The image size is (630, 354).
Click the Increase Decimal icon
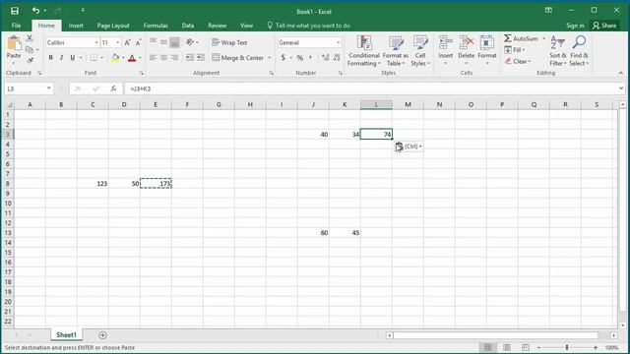(x=326, y=58)
